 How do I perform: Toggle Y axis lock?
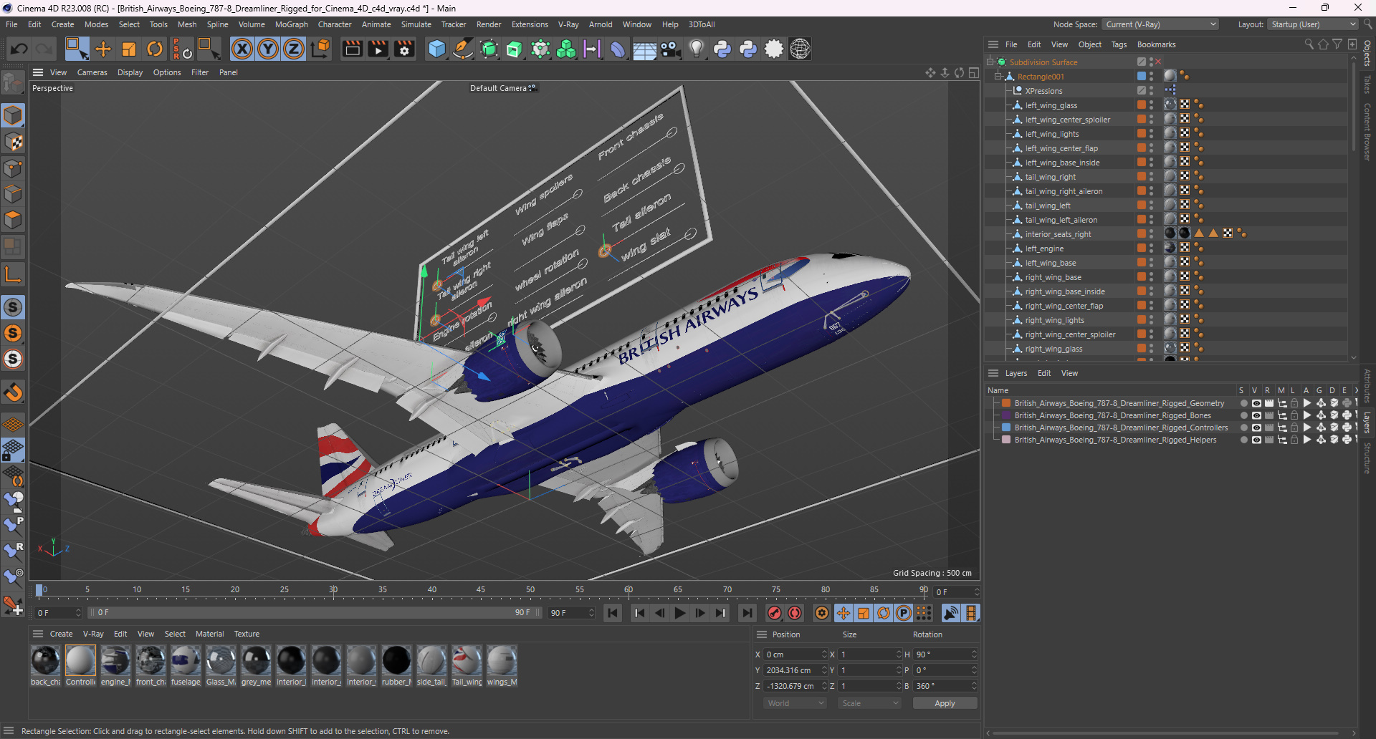[268, 49]
